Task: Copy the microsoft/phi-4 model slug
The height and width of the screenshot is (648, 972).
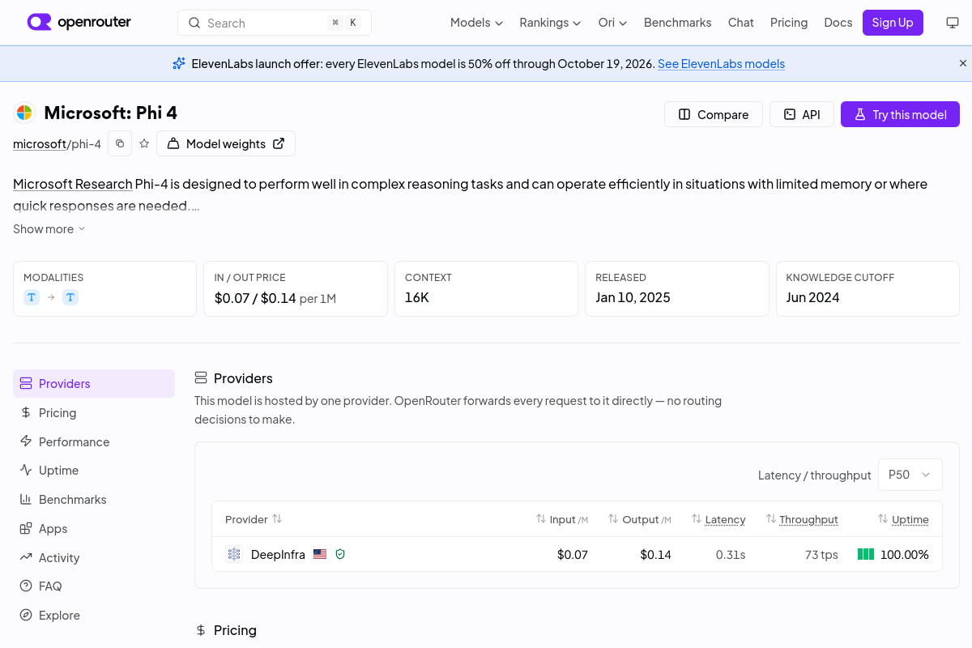Action: pyautogui.click(x=120, y=143)
